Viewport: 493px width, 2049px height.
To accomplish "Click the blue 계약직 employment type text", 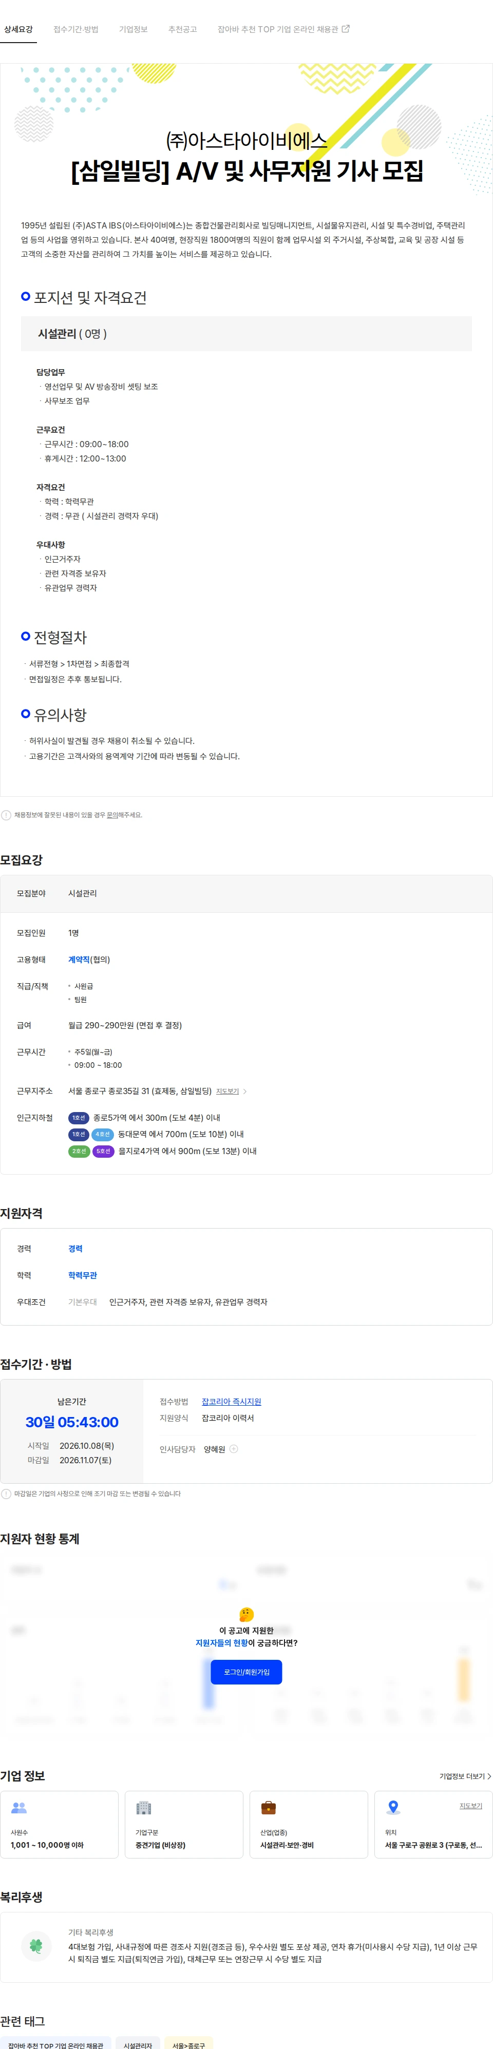I will click(79, 959).
